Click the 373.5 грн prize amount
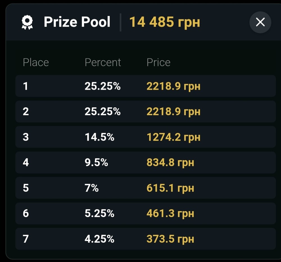 tap(170, 239)
